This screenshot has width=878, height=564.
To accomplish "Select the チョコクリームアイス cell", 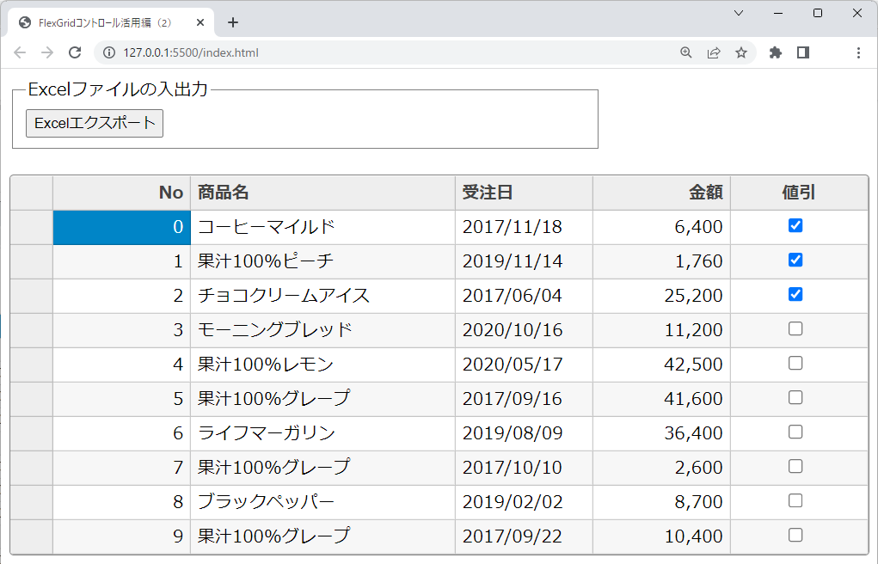I will [323, 296].
